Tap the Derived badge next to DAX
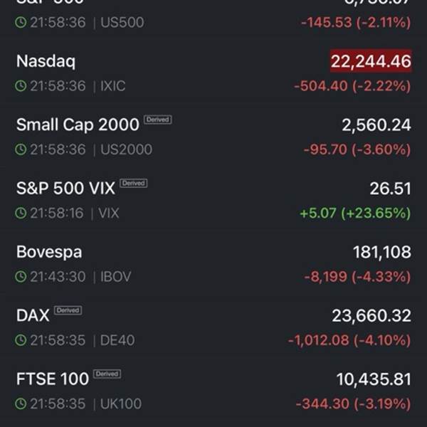This screenshot has width=427, height=427. pos(68,310)
